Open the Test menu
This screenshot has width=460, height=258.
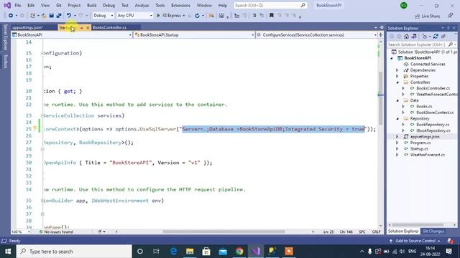coord(124,5)
